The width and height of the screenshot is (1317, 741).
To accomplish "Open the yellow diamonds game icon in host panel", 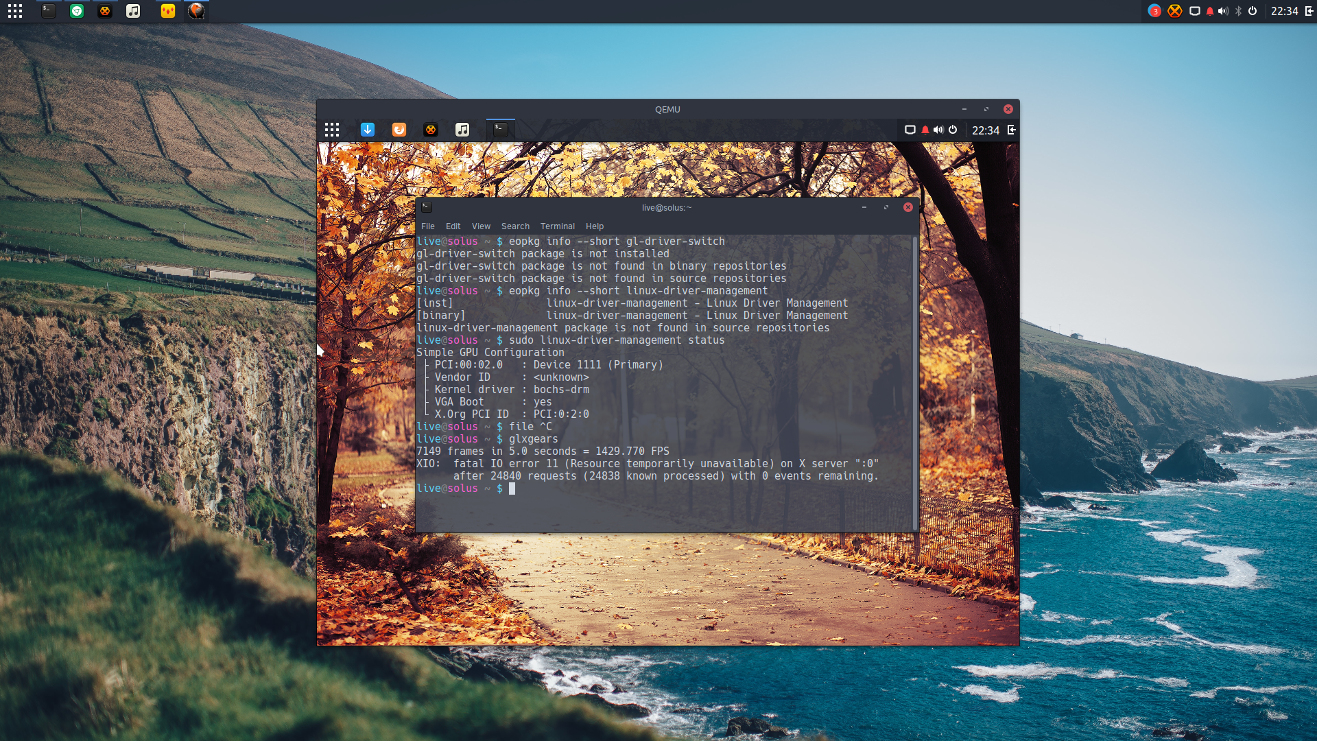I will tap(168, 11).
